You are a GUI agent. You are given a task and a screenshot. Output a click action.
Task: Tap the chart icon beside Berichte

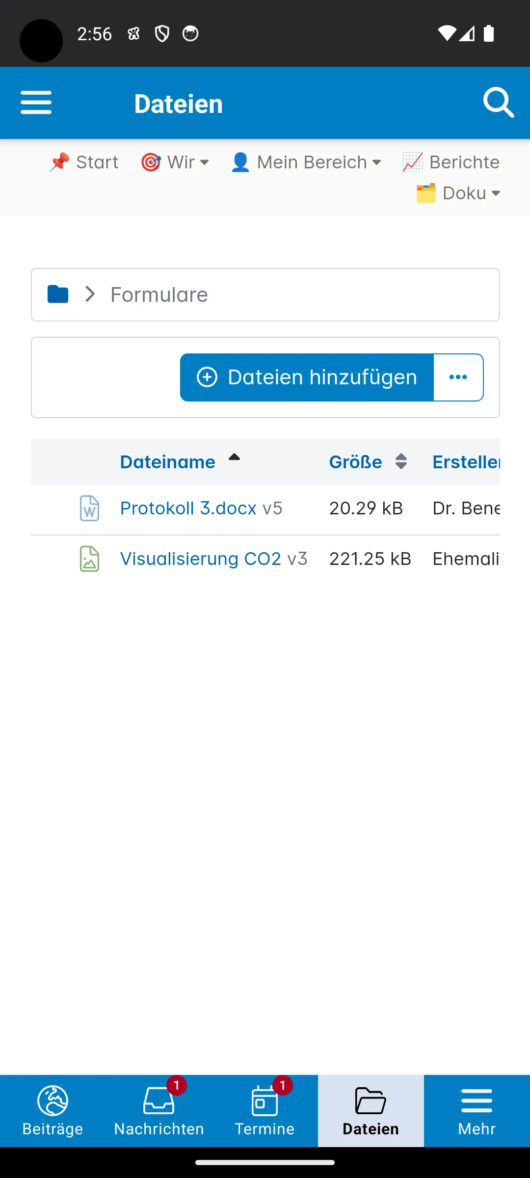tap(413, 162)
